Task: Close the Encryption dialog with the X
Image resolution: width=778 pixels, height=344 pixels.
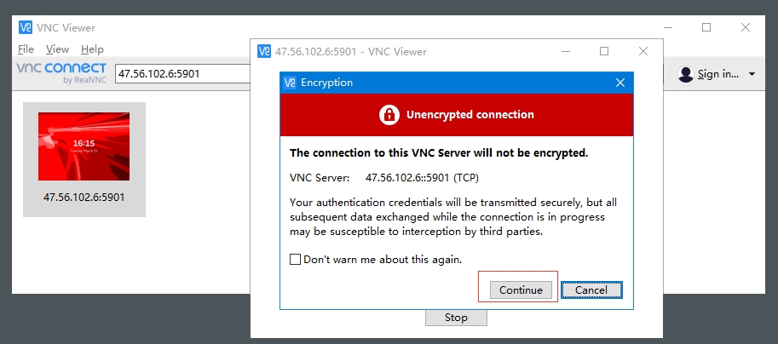Action: tap(620, 83)
